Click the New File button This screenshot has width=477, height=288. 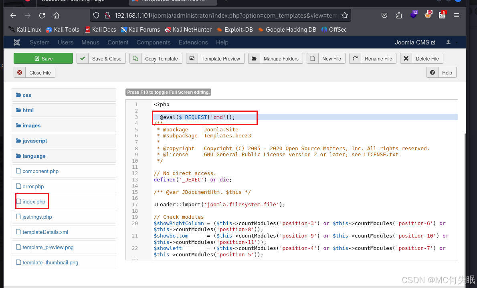[x=326, y=58]
